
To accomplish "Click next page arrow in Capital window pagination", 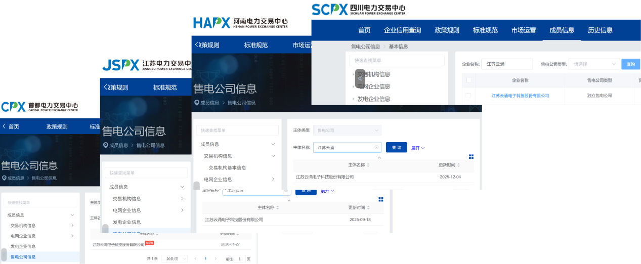I will click(x=216, y=258).
